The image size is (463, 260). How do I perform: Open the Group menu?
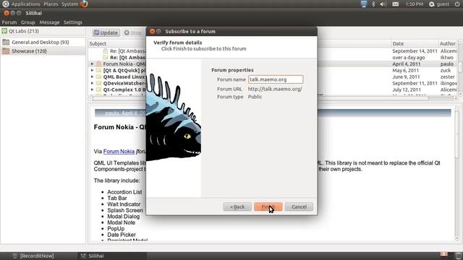point(27,22)
